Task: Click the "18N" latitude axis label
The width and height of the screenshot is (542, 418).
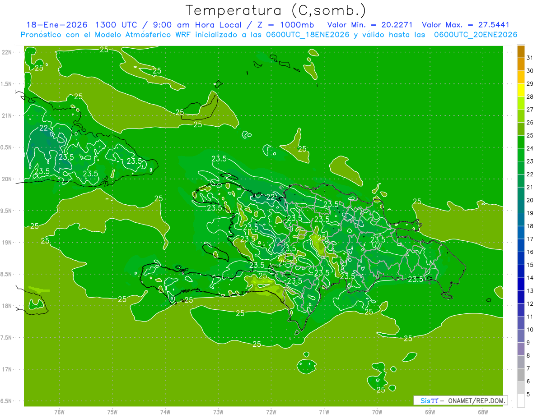Action: [x=7, y=306]
